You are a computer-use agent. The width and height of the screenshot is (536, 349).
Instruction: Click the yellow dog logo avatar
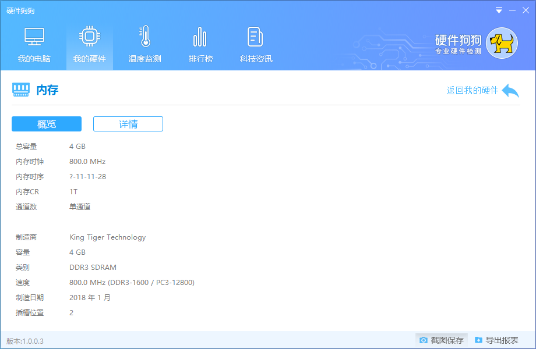coord(502,43)
